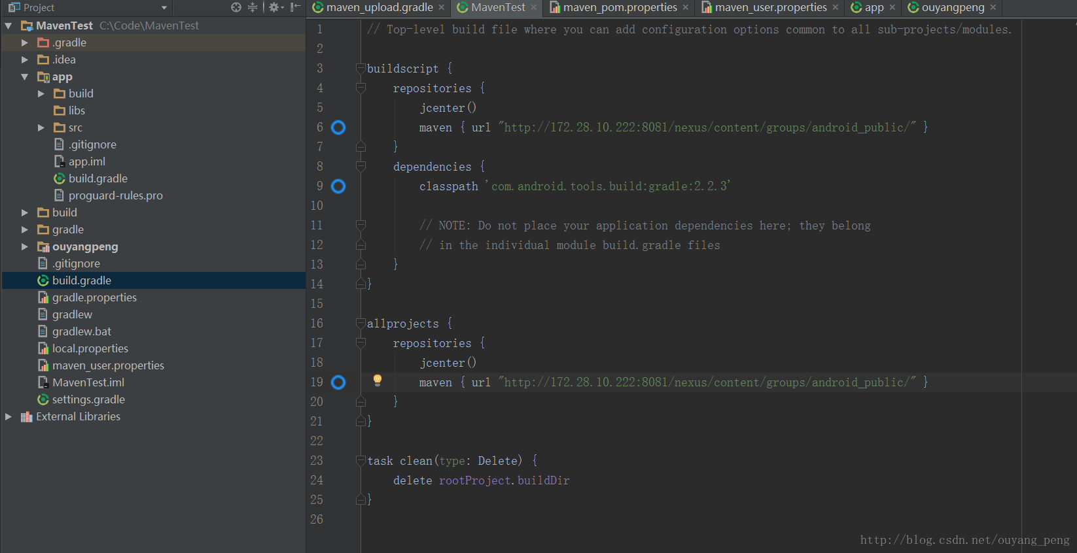Expand the .gradle folder

(x=25, y=42)
